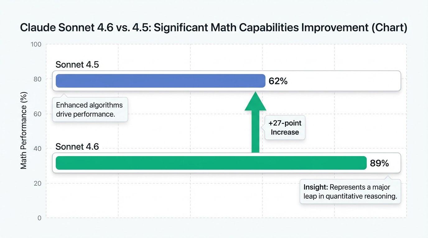Click the chart title text

(213, 28)
